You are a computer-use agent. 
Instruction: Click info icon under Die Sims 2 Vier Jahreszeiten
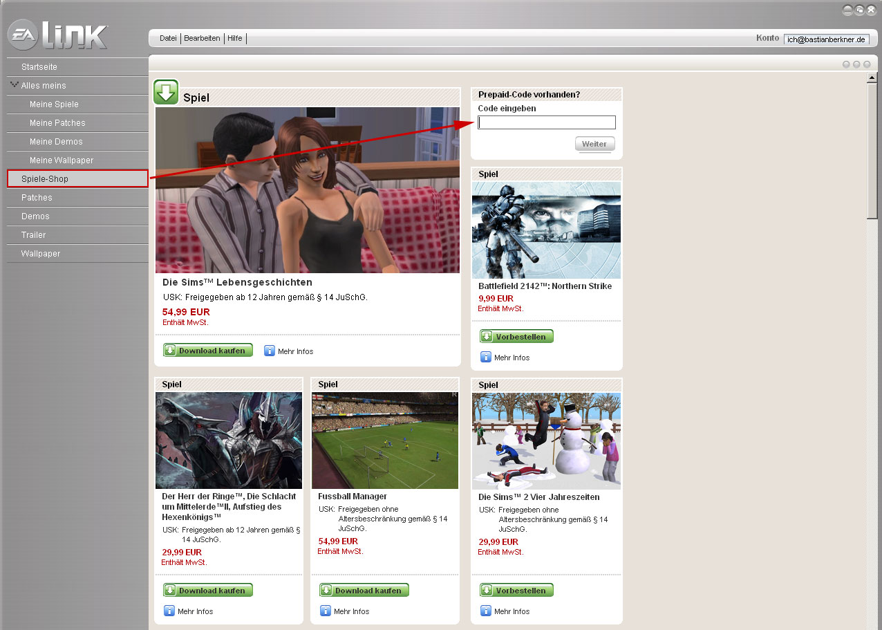point(486,611)
